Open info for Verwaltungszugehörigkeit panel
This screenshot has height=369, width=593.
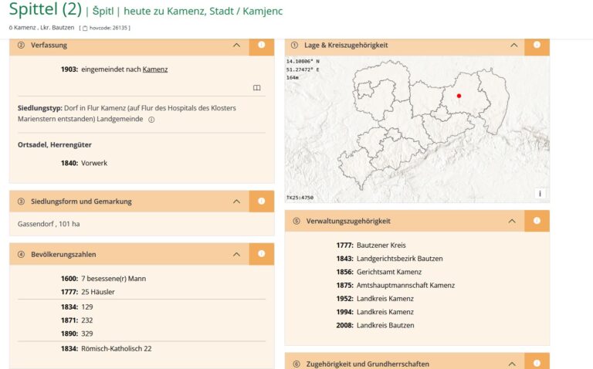[x=537, y=221]
